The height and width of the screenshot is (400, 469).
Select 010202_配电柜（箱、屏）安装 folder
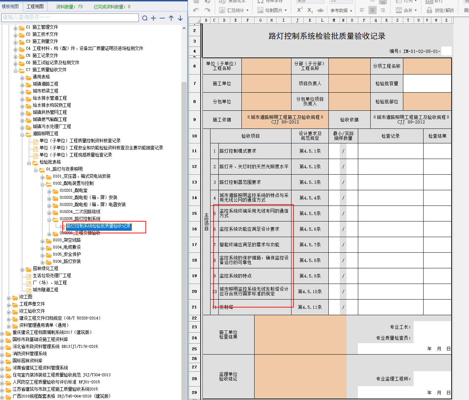pos(88,197)
